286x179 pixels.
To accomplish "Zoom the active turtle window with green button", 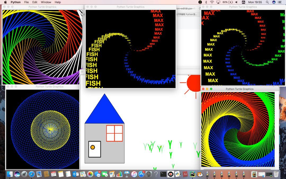I will tap(211, 89).
